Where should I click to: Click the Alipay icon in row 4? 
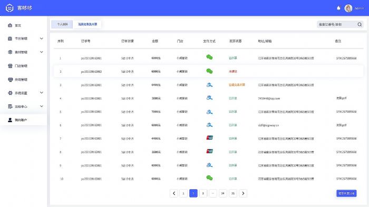click(209, 97)
